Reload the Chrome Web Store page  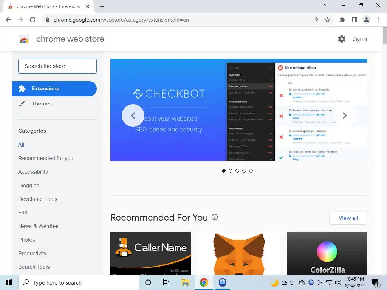[x=33, y=20]
